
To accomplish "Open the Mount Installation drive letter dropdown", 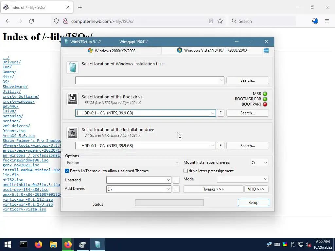I will click(259, 163).
